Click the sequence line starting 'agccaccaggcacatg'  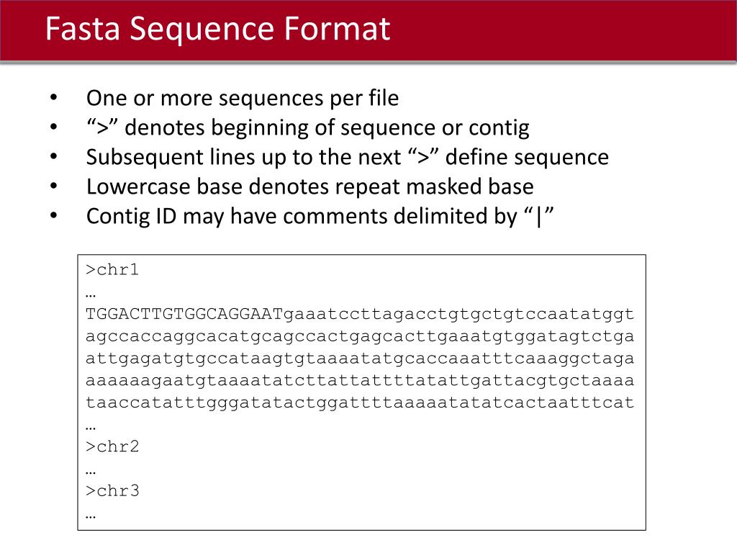coord(360,337)
